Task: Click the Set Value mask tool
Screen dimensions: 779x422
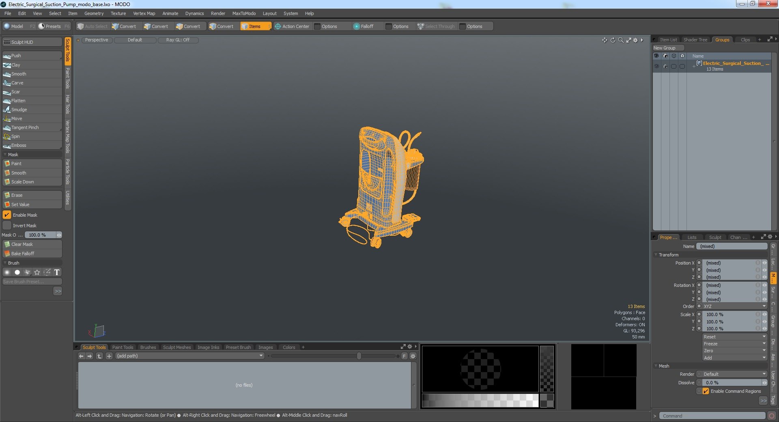Action: click(32, 205)
